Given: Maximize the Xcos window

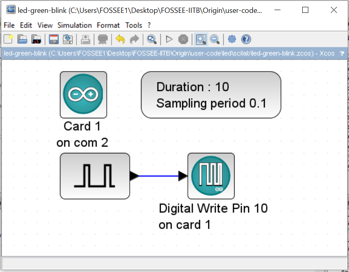Looking at the screenshot, I should click(x=305, y=10).
